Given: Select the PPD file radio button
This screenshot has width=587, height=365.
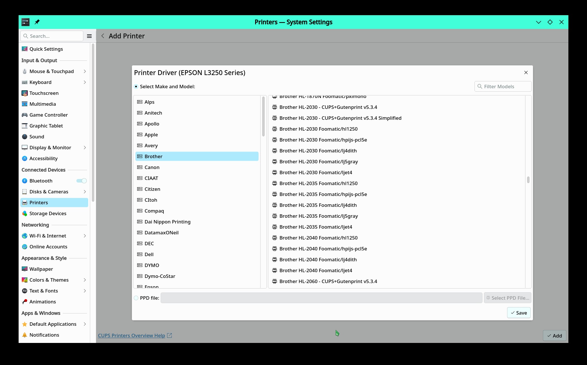Looking at the screenshot, I should (136, 298).
